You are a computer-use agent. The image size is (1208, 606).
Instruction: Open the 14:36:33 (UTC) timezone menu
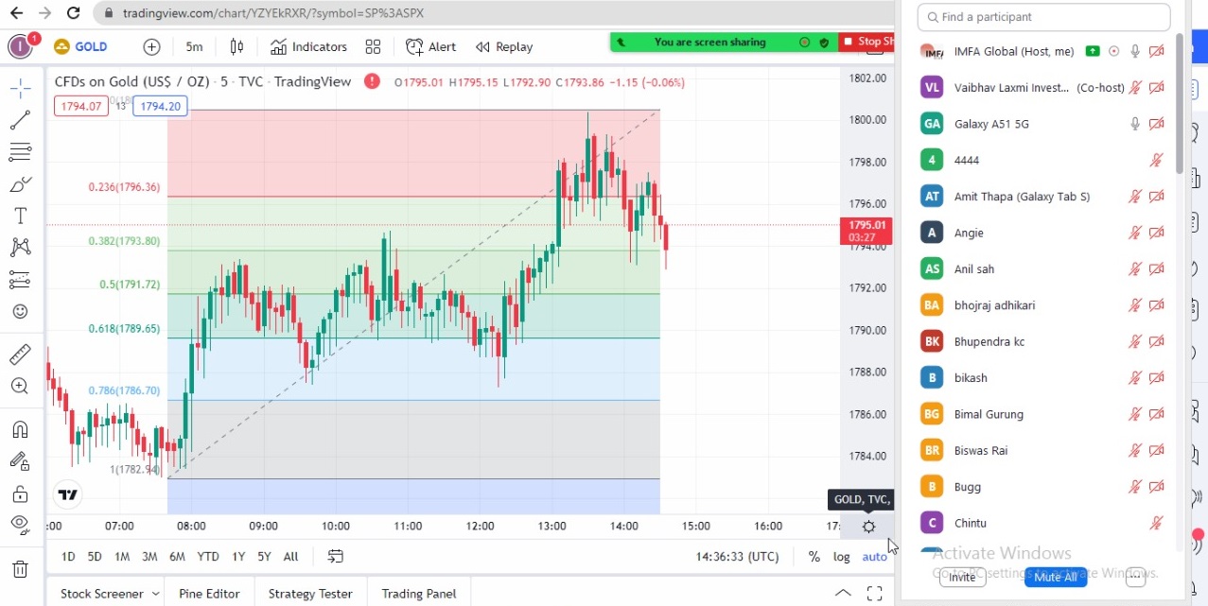point(737,557)
